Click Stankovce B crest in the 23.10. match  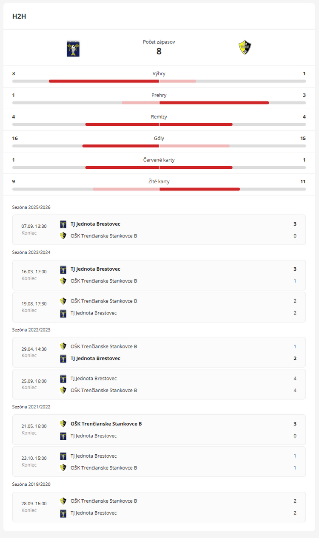[x=63, y=468]
